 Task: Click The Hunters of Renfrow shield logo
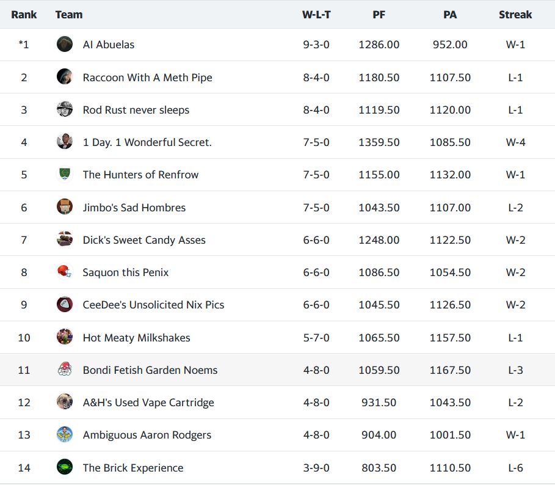coord(65,175)
